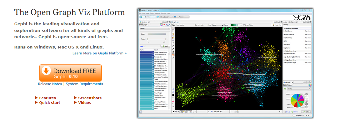
Task: Open the Preview view button
Action: [x=181, y=17]
